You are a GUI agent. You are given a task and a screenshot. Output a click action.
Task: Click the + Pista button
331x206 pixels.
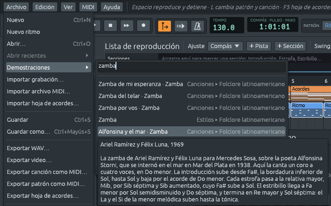tap(259, 46)
